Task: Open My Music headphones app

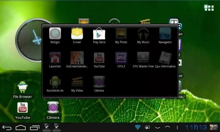Action: tap(143, 33)
